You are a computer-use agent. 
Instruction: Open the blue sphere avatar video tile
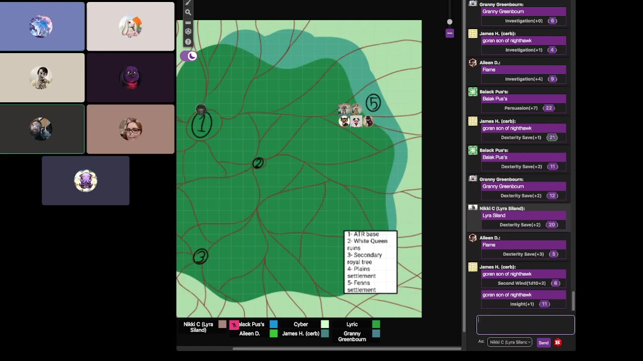(42, 26)
